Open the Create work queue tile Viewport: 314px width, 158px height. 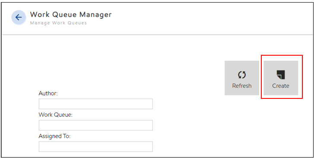(281, 78)
